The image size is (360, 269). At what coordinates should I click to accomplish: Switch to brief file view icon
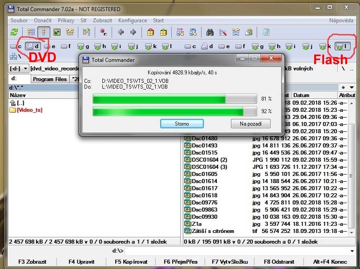coord(31,32)
